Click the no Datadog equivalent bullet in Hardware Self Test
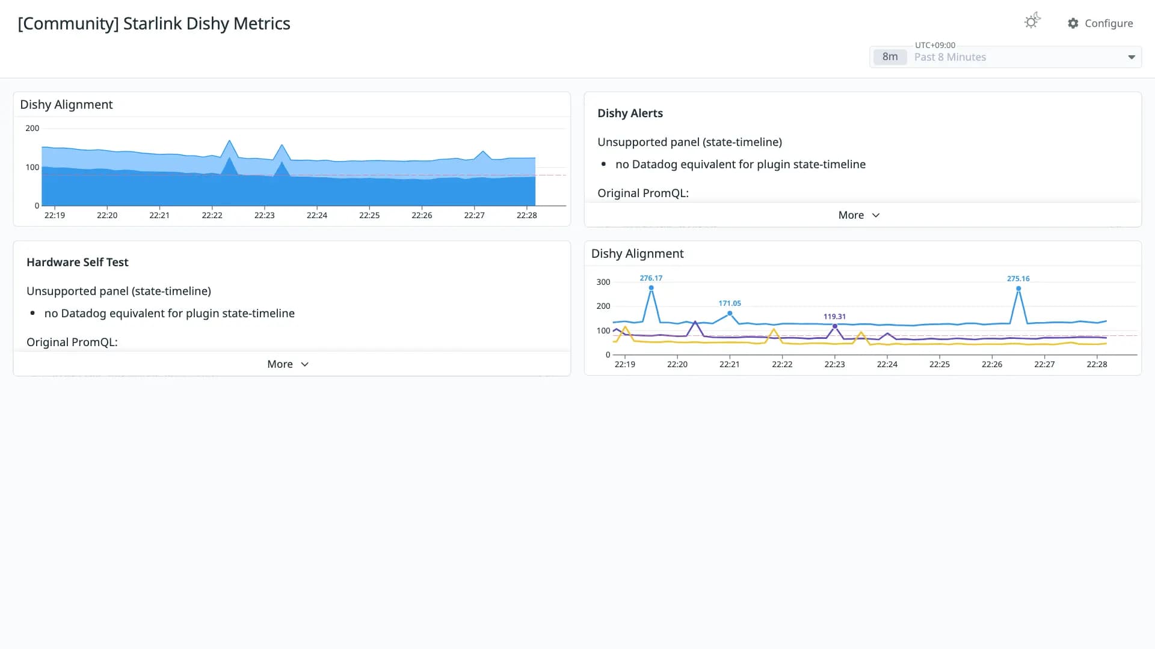The width and height of the screenshot is (1155, 649). [169, 313]
